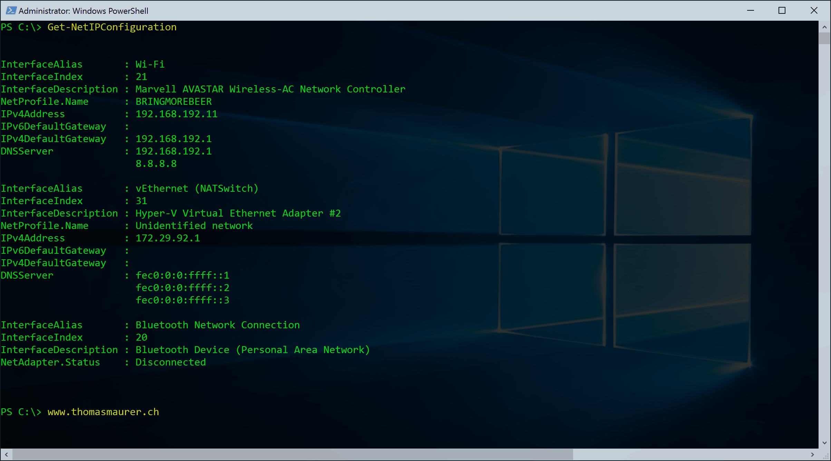Image resolution: width=831 pixels, height=461 pixels.
Task: Click the vertical scrollbar up arrow
Action: tap(824, 27)
